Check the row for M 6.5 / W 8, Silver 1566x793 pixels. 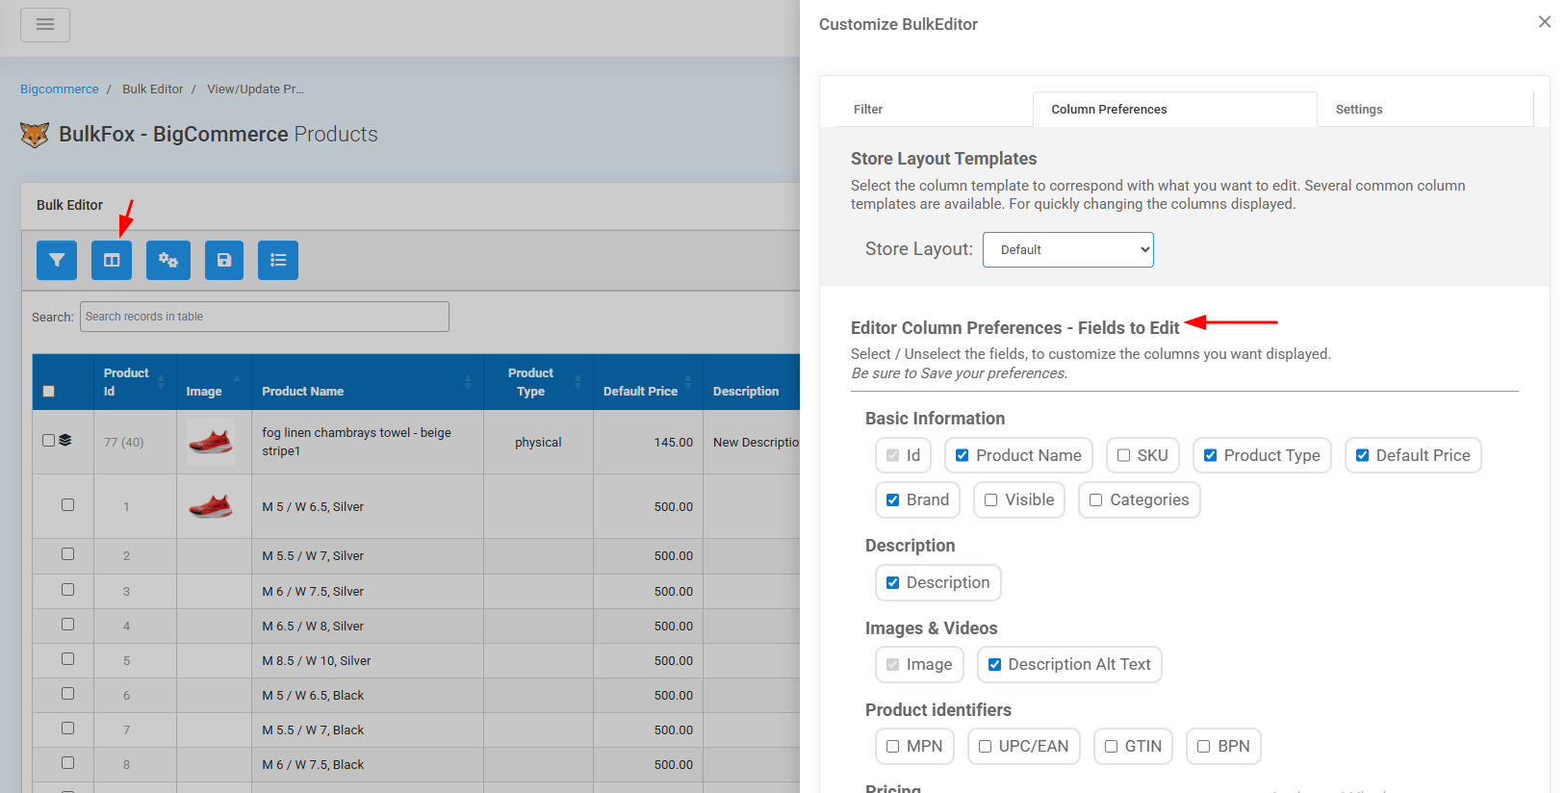67,624
